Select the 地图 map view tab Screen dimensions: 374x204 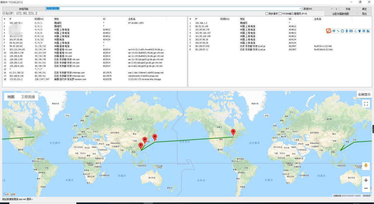11,97
